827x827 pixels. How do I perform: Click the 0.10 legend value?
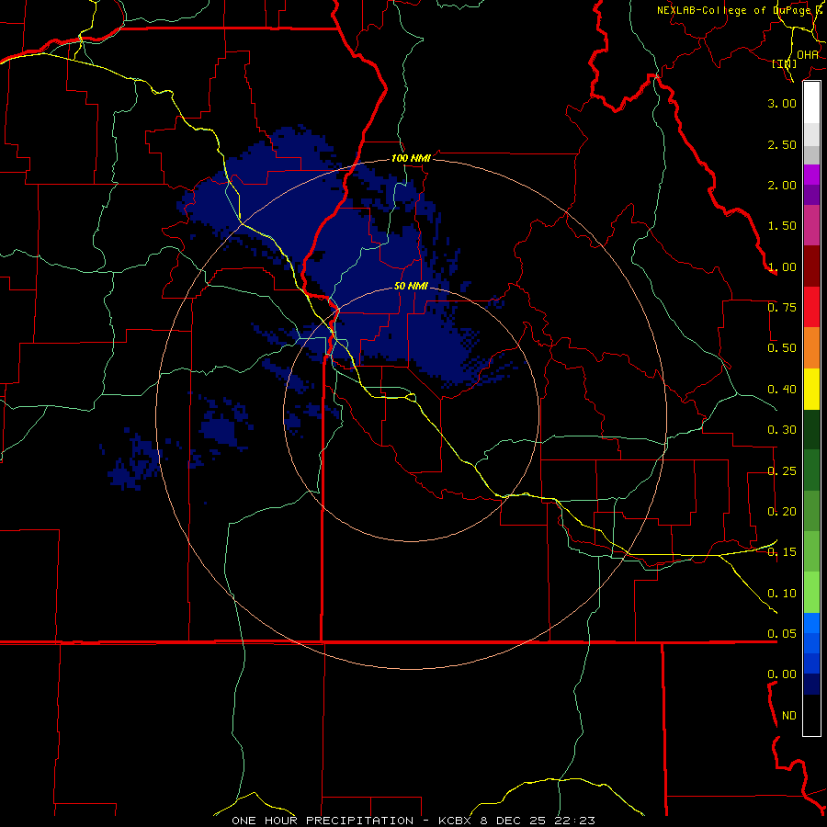[x=782, y=594]
